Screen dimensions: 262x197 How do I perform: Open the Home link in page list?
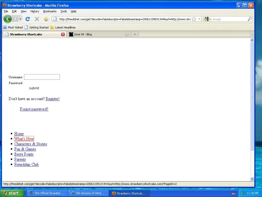(x=19, y=134)
